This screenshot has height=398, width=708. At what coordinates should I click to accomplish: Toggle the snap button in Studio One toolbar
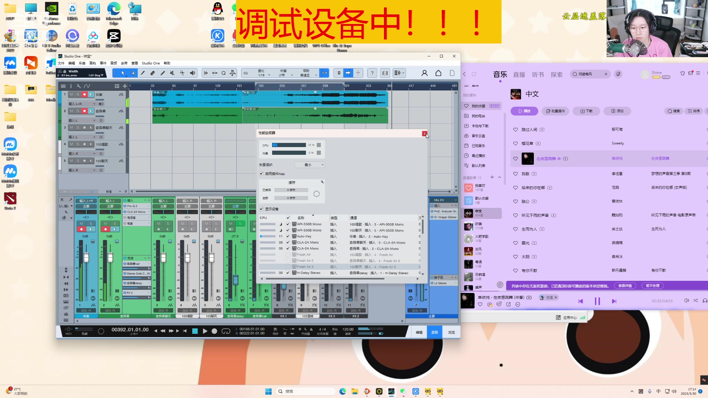click(x=324, y=73)
